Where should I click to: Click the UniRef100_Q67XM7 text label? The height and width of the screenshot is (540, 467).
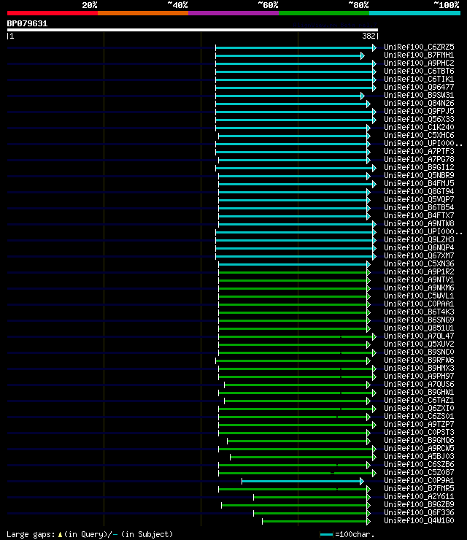(419, 255)
